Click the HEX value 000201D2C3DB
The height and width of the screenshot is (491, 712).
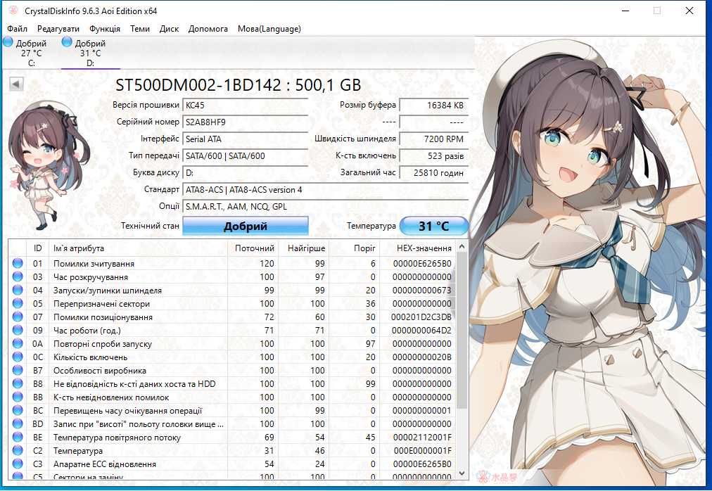coord(421,317)
